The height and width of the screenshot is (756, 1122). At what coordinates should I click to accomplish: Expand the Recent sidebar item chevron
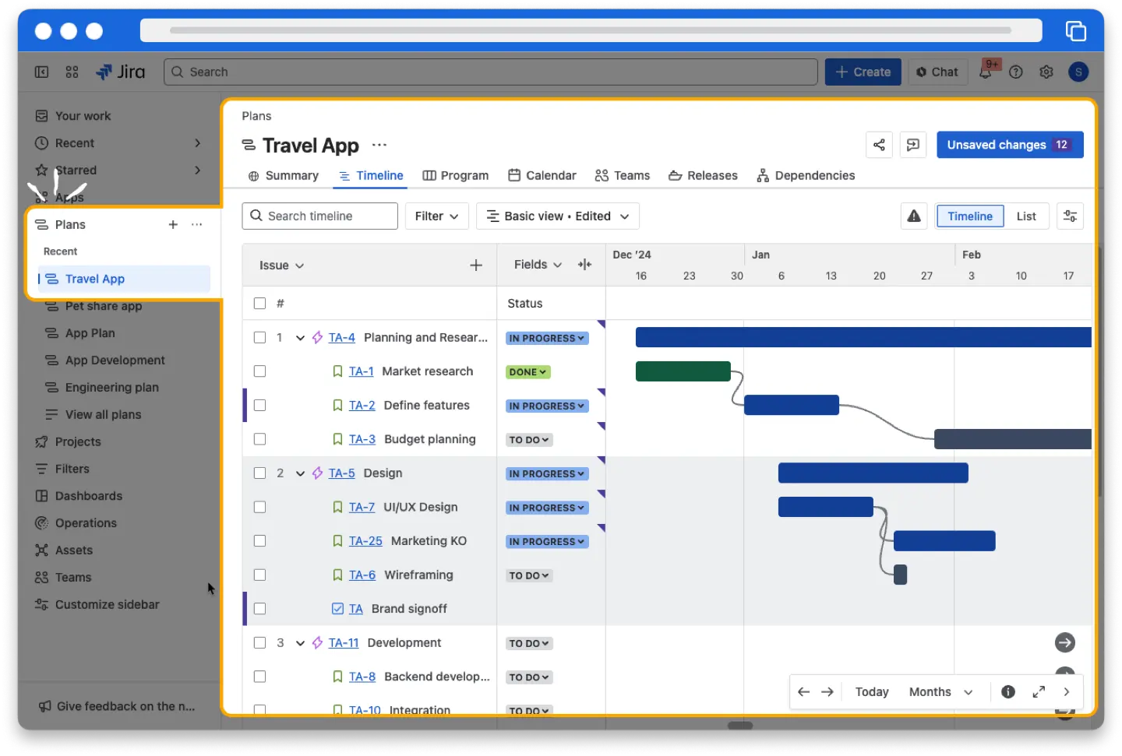click(197, 143)
